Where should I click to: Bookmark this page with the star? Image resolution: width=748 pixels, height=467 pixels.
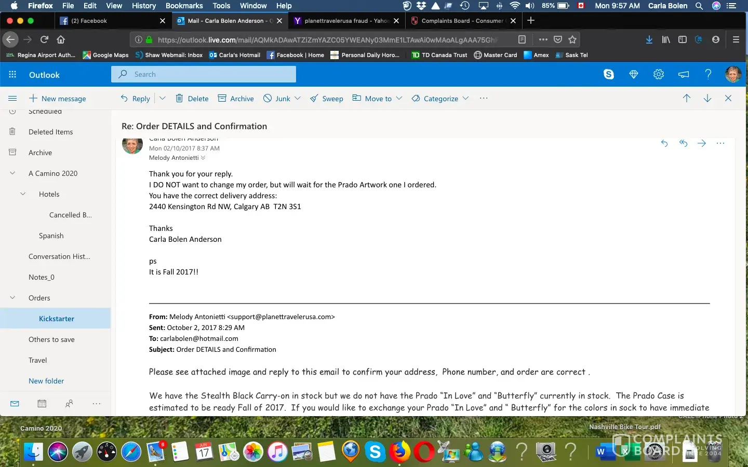(572, 39)
